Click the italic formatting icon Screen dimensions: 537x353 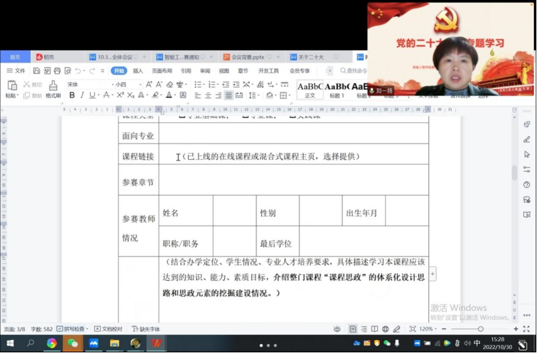point(82,95)
